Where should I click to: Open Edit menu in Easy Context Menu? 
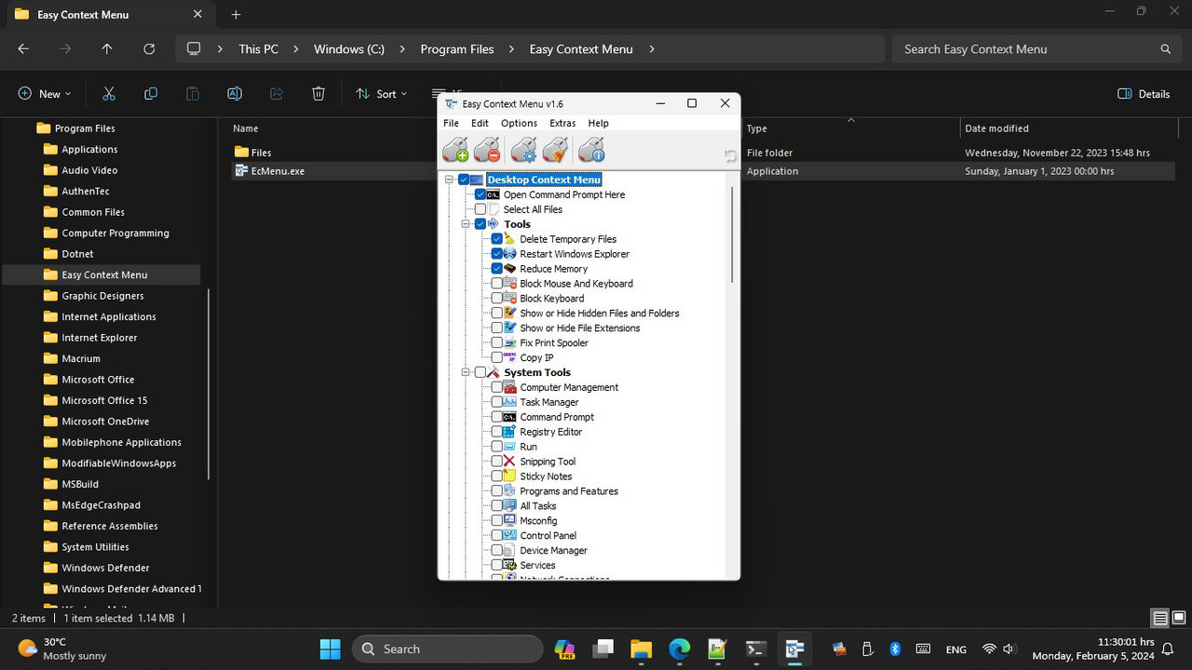click(x=480, y=123)
